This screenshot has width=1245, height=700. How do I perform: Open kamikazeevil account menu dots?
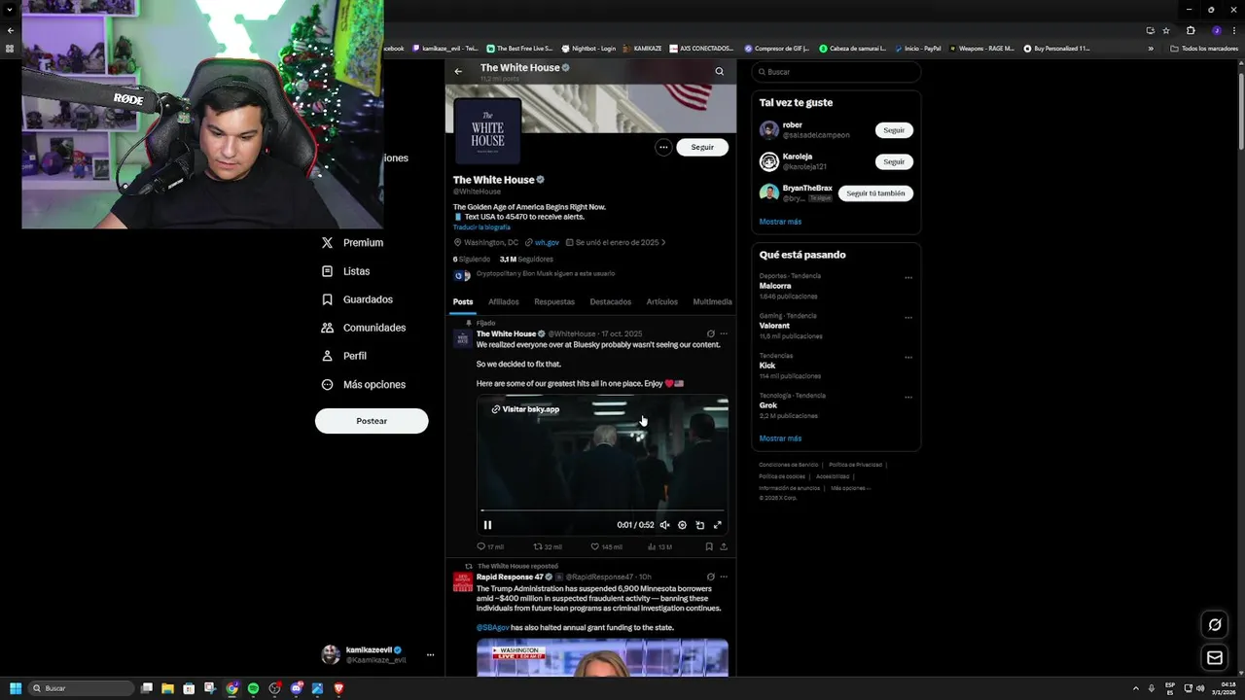click(430, 654)
